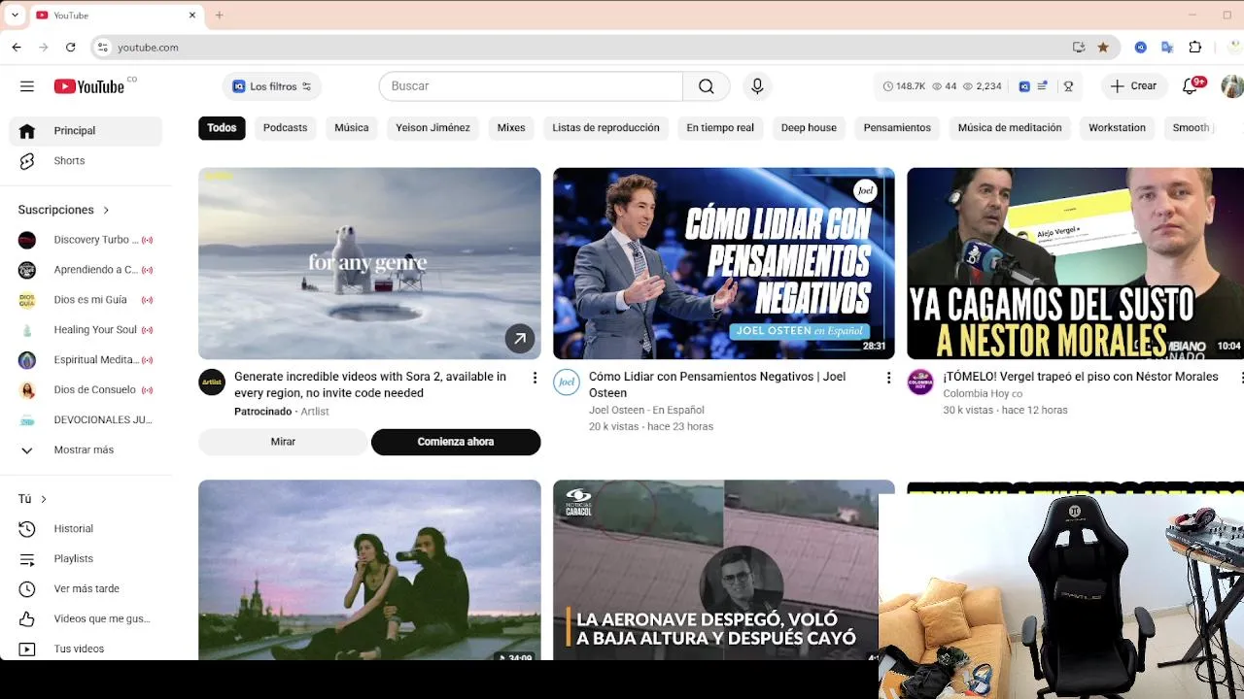This screenshot has width=1244, height=699.
Task: Select Podcasts filter chip
Action: (x=285, y=128)
